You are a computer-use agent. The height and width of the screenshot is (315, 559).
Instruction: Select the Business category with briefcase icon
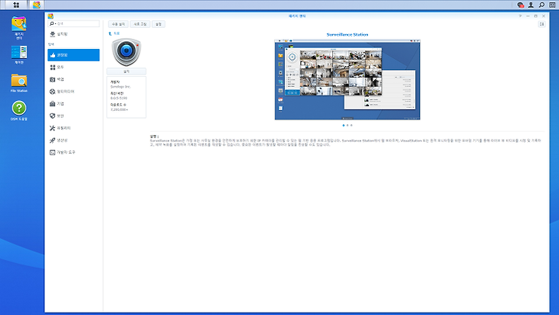click(x=74, y=104)
